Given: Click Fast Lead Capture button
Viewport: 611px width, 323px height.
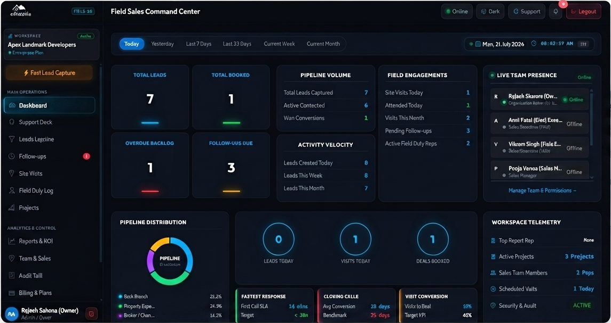Looking at the screenshot, I should (49, 73).
